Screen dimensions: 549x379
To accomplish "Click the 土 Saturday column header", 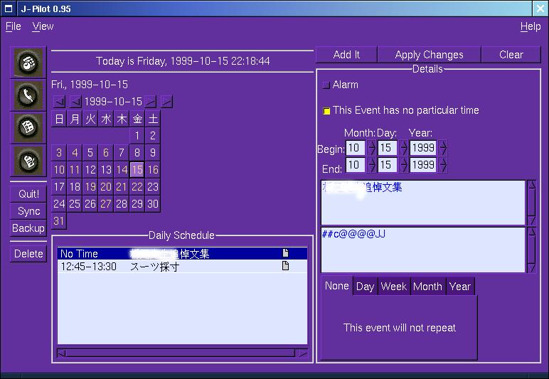I will 153,119.
